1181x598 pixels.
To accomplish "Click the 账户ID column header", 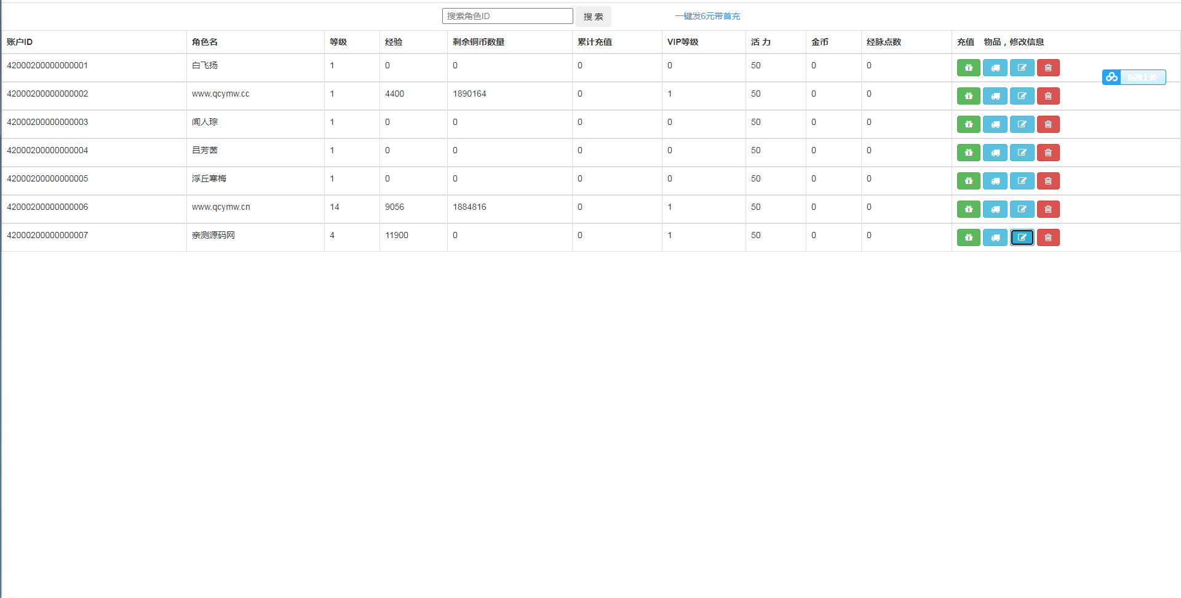I will [x=20, y=42].
